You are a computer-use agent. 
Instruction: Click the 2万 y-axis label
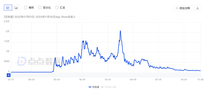tap(8, 31)
